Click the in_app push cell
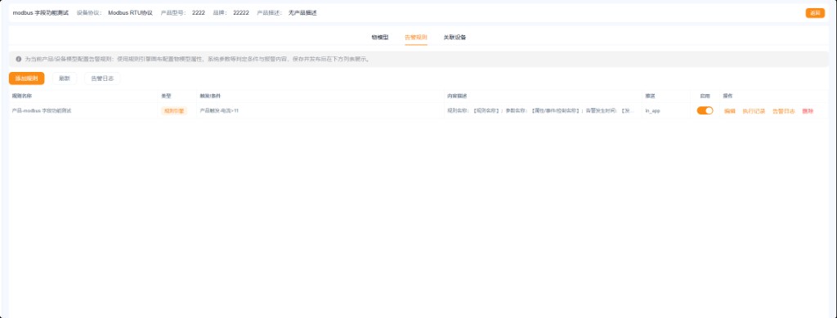The image size is (837, 318). coord(653,111)
